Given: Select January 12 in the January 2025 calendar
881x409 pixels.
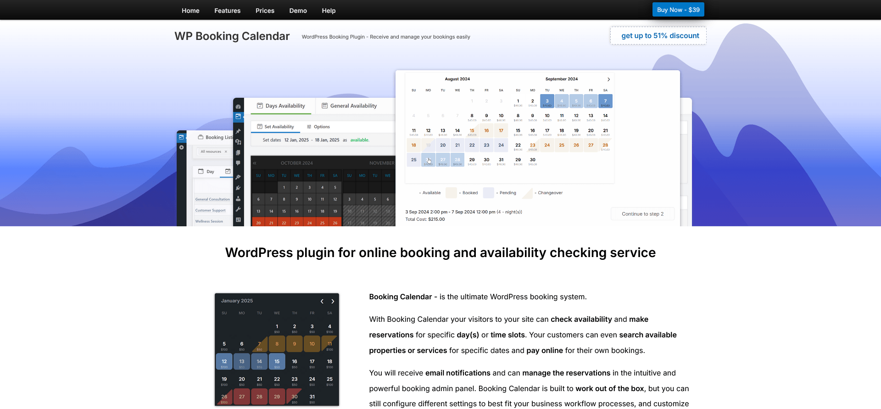Looking at the screenshot, I should [x=224, y=362].
